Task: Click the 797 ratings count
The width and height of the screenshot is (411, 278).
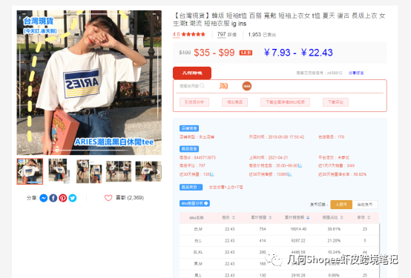Action: [222, 34]
